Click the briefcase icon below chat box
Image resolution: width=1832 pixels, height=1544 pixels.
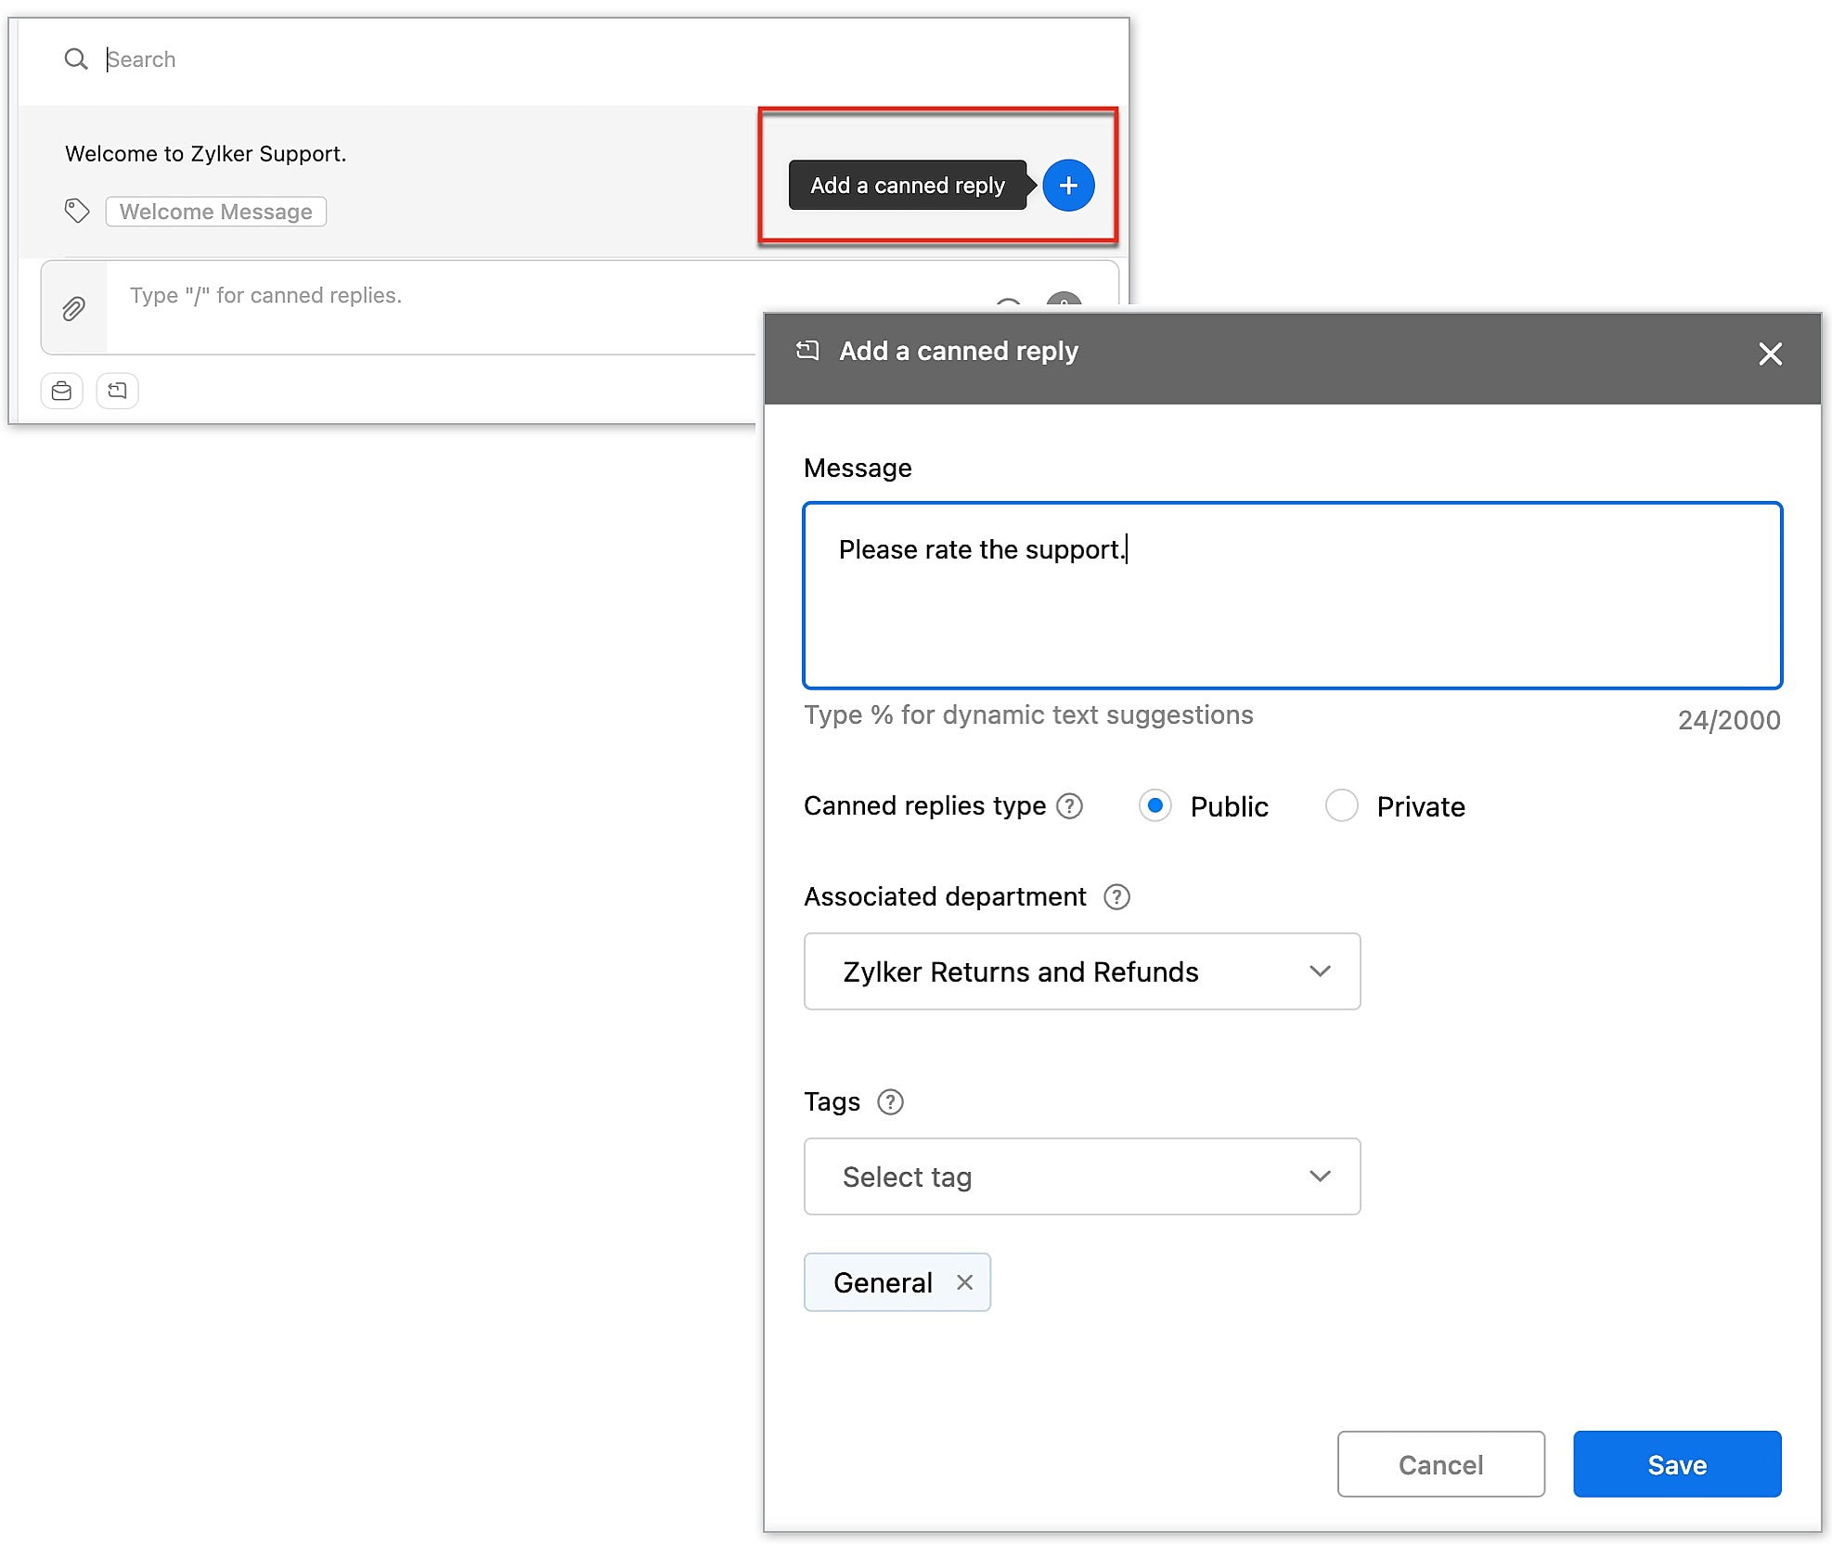click(x=61, y=391)
